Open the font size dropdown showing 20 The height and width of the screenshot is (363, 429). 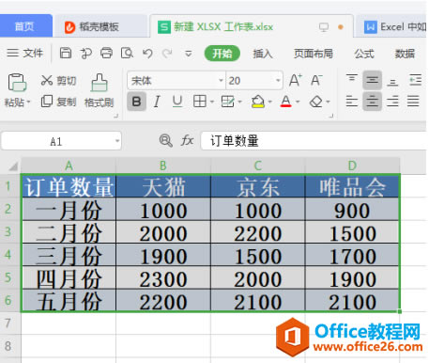click(x=278, y=81)
